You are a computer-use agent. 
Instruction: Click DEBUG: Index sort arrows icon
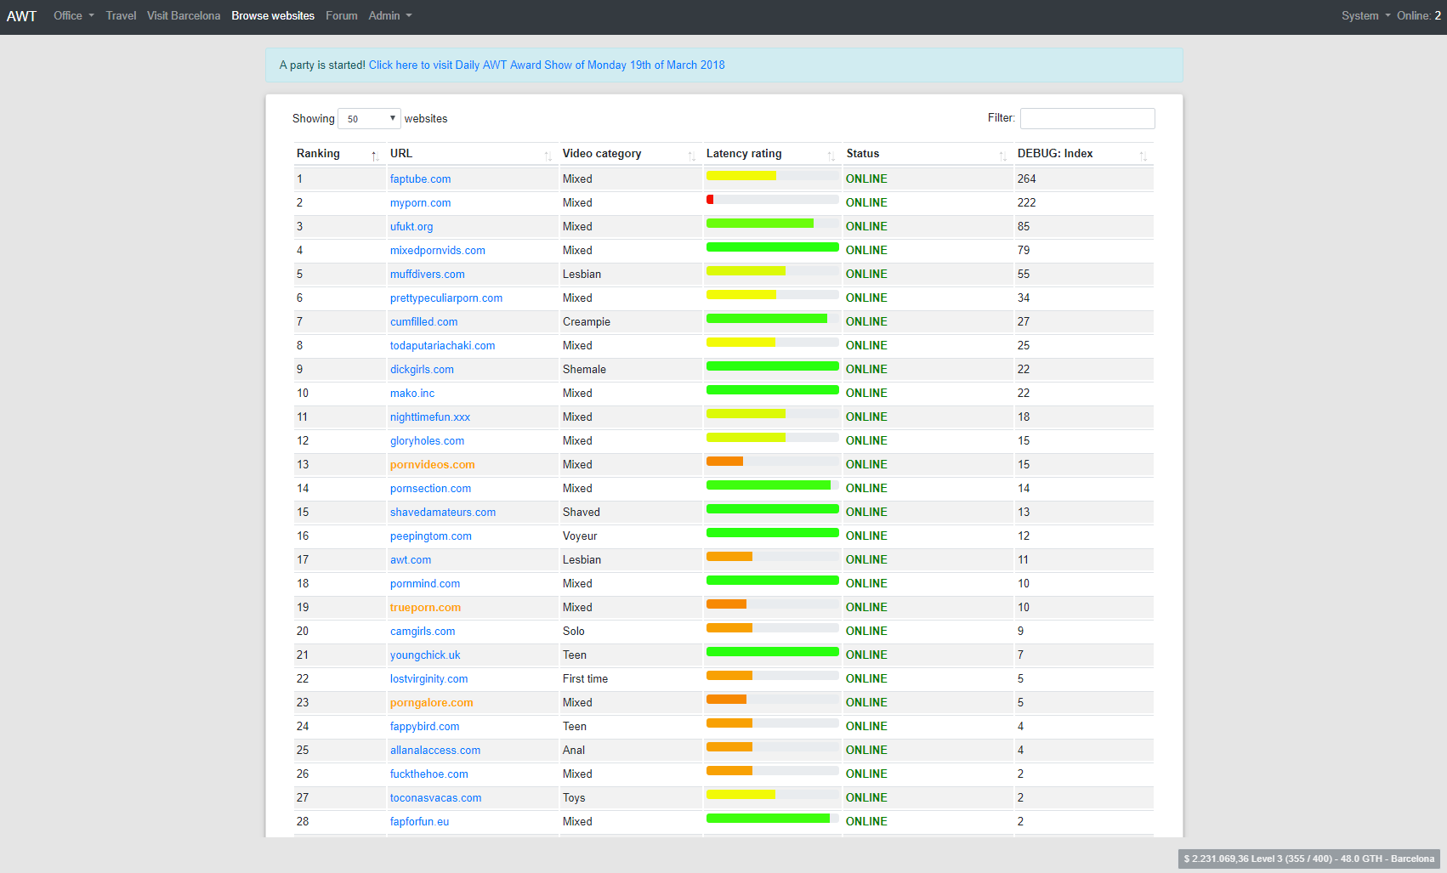pyautogui.click(x=1143, y=156)
